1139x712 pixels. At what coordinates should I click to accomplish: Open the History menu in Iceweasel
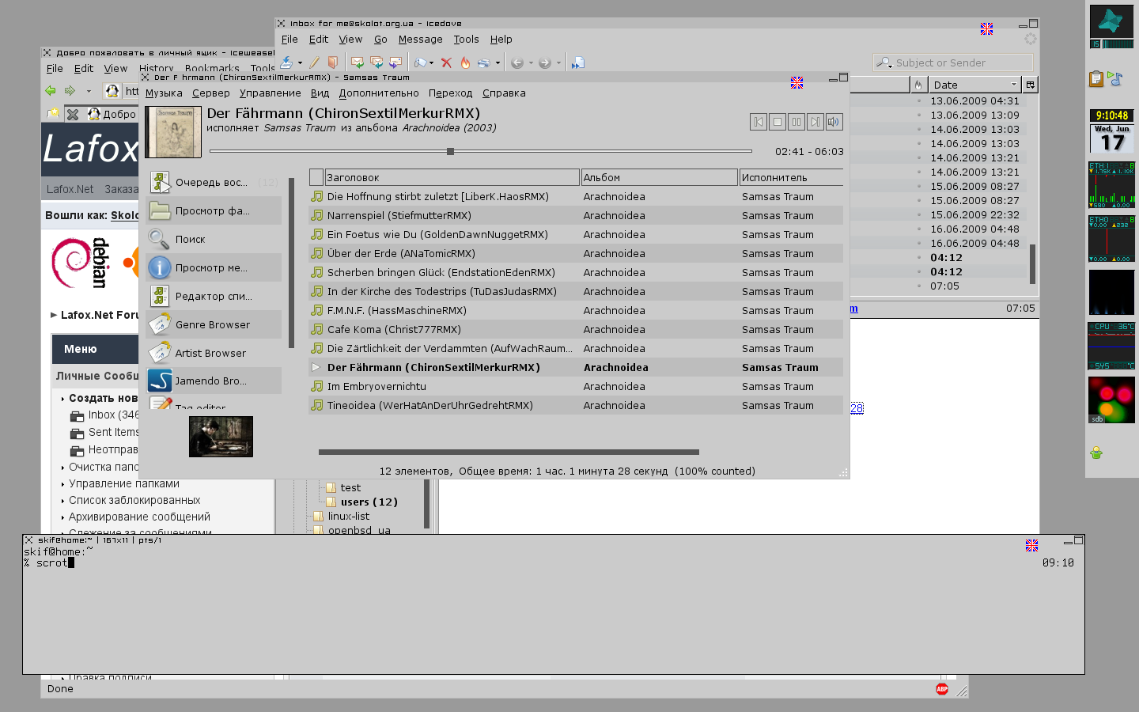pyautogui.click(x=156, y=68)
